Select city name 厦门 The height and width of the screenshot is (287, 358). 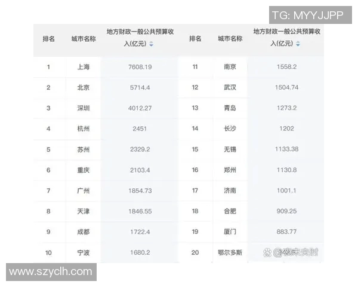click(230, 232)
